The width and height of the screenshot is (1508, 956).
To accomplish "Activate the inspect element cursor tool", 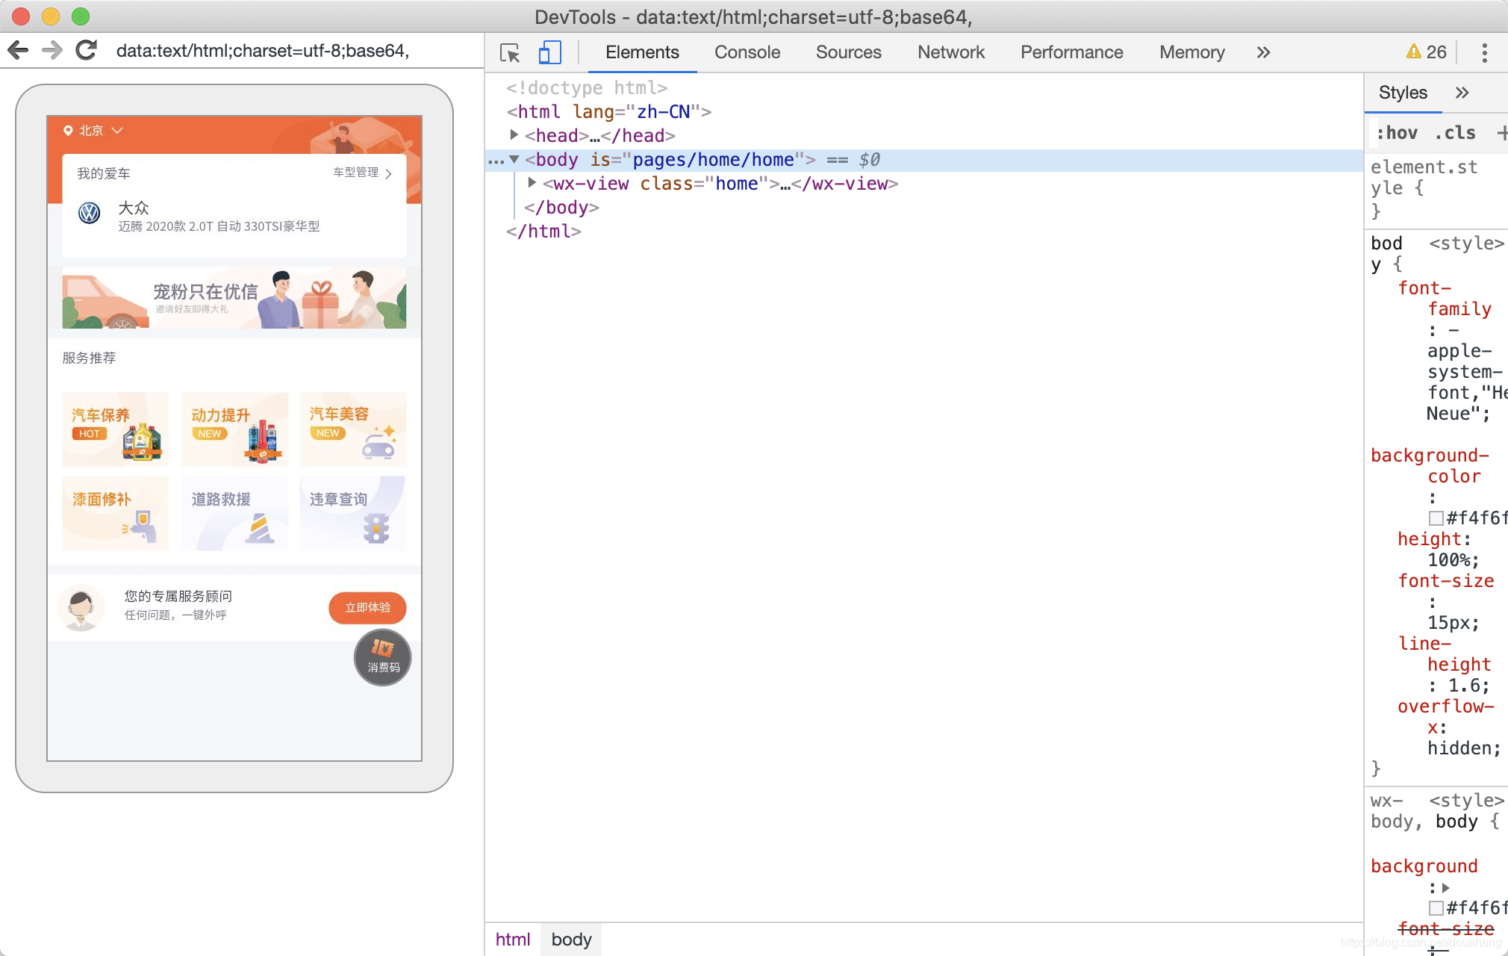I will click(x=510, y=52).
